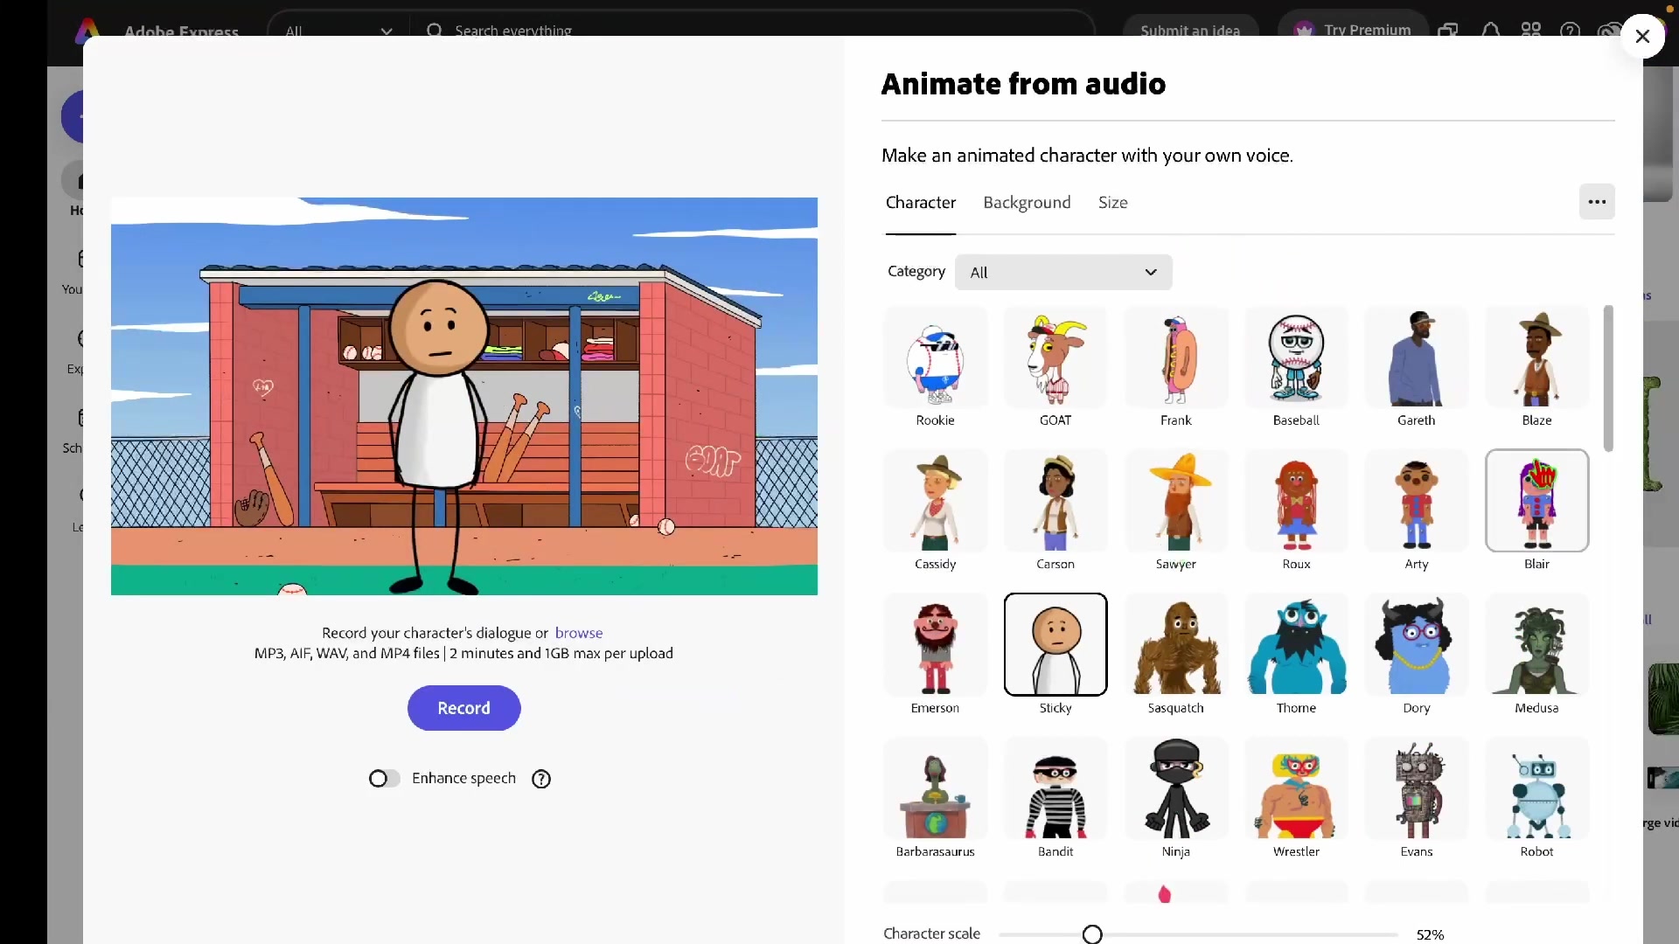Select the Robot character

pyautogui.click(x=1536, y=788)
